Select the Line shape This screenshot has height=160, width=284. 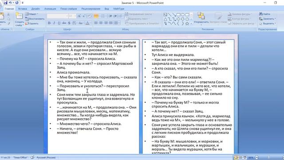[x=170, y=15]
